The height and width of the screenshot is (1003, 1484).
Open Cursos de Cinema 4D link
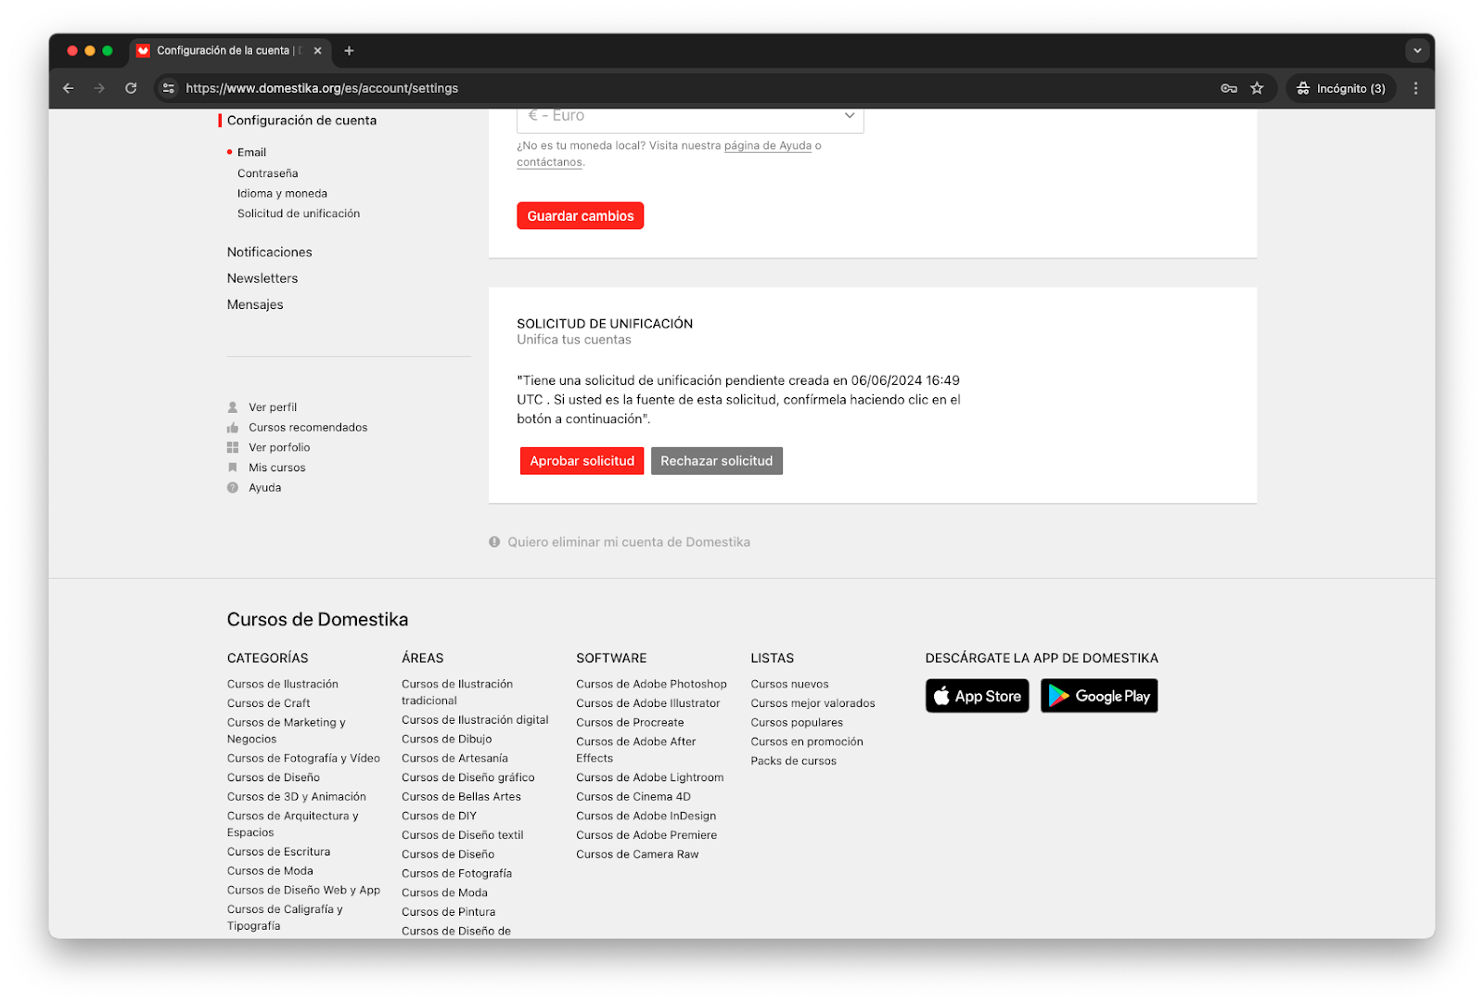pyautogui.click(x=633, y=797)
